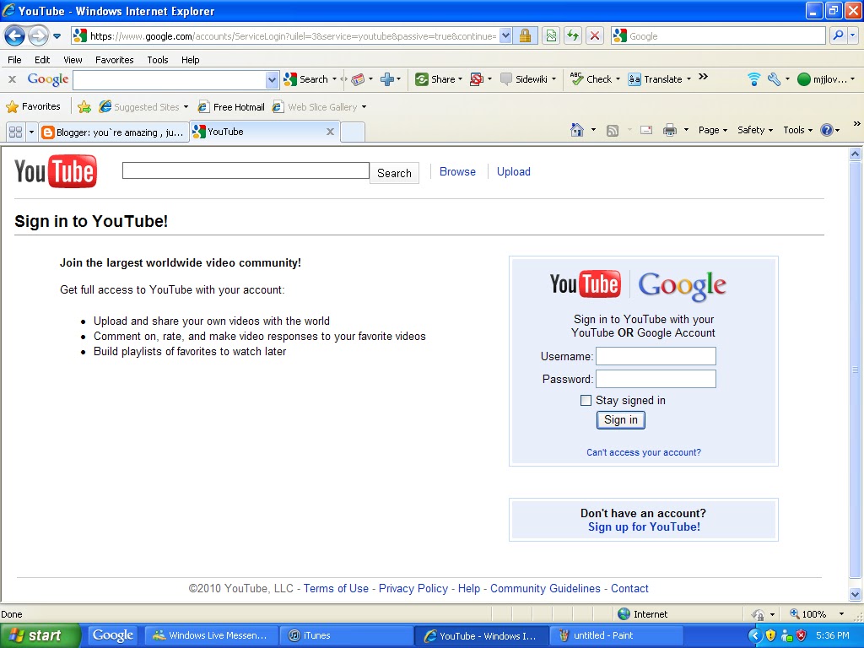Click the vertical scrollbar down arrow
The width and height of the screenshot is (864, 648).
[x=856, y=595]
